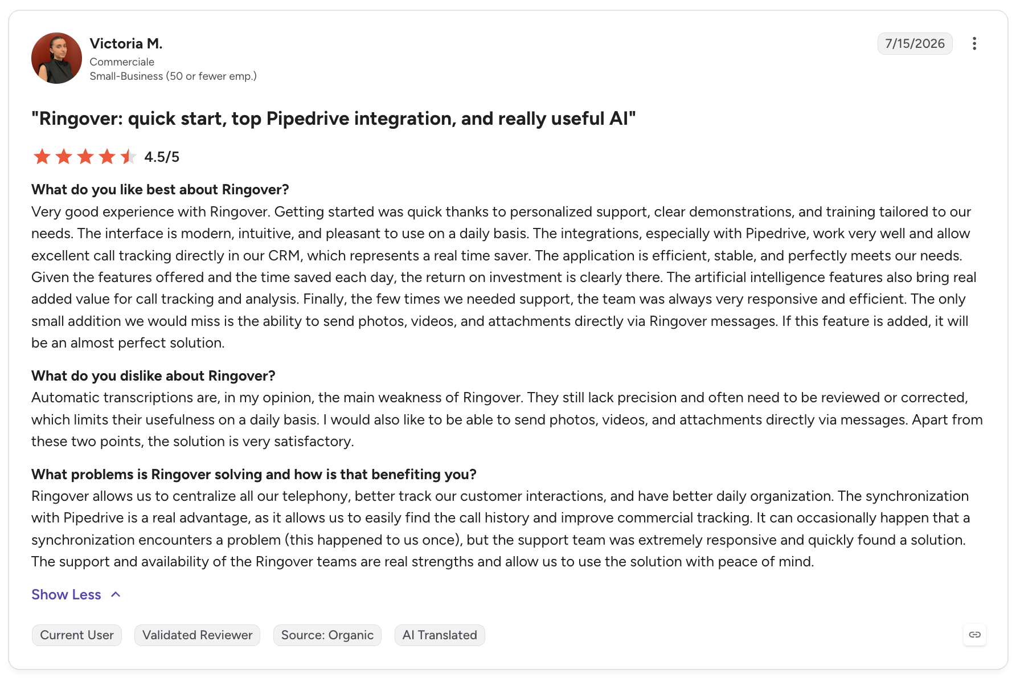Select the Validated Reviewer tag

point(197,635)
